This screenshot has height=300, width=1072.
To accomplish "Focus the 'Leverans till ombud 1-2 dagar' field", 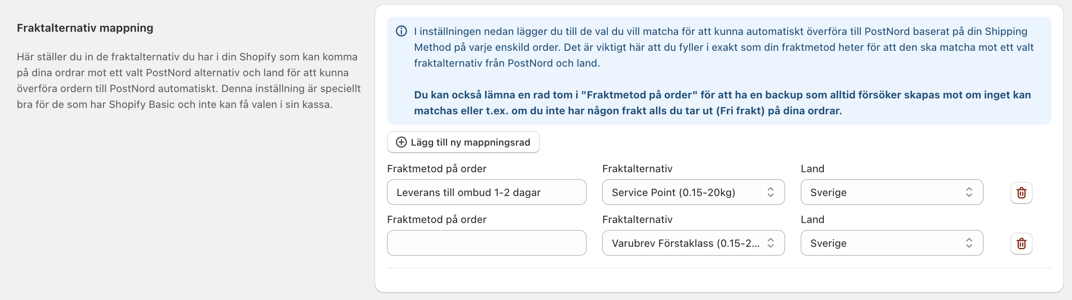I will [486, 192].
